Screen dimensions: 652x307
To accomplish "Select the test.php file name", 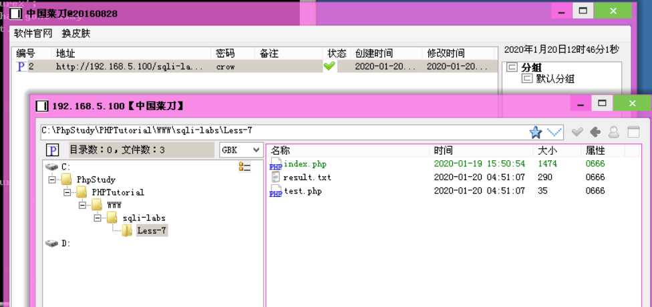I will tap(303, 191).
